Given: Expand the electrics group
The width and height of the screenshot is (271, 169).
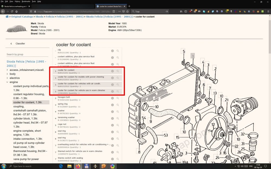Looking at the screenshot, I should pyautogui.click(x=7, y=78).
